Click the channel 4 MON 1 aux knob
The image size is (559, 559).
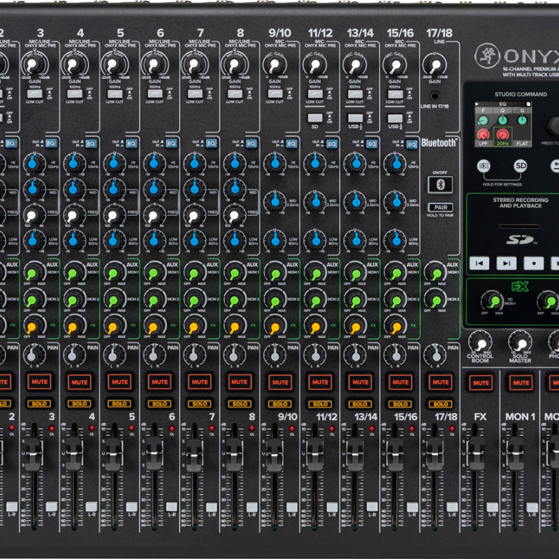pos(73,273)
